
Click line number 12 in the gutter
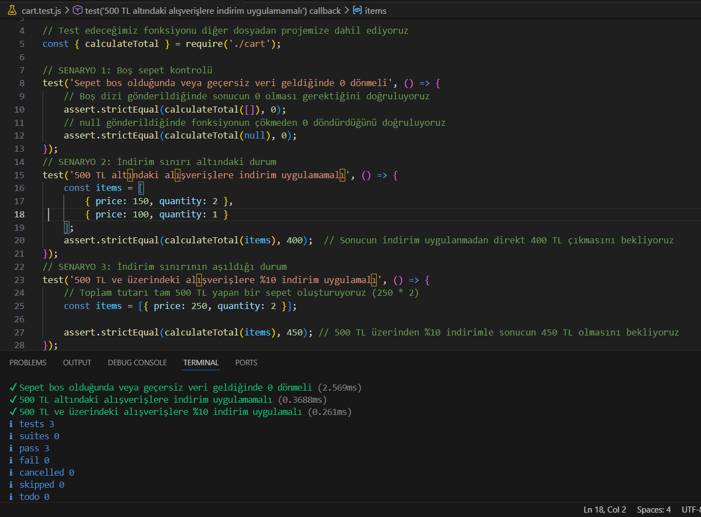tap(19, 135)
